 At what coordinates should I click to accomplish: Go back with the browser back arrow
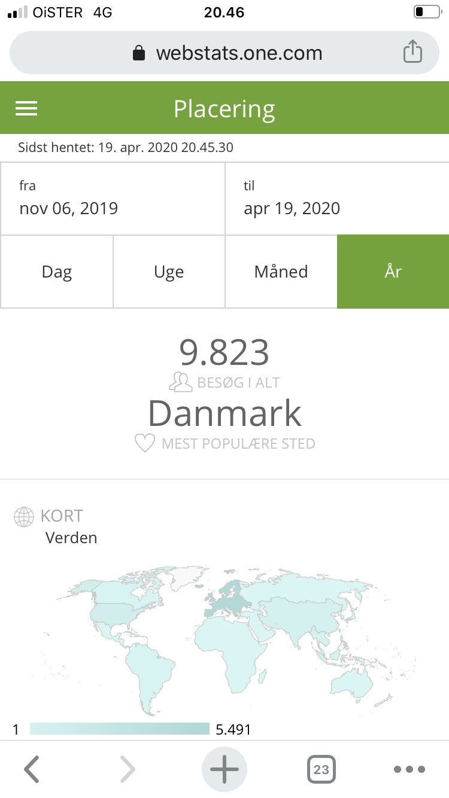[x=32, y=769]
